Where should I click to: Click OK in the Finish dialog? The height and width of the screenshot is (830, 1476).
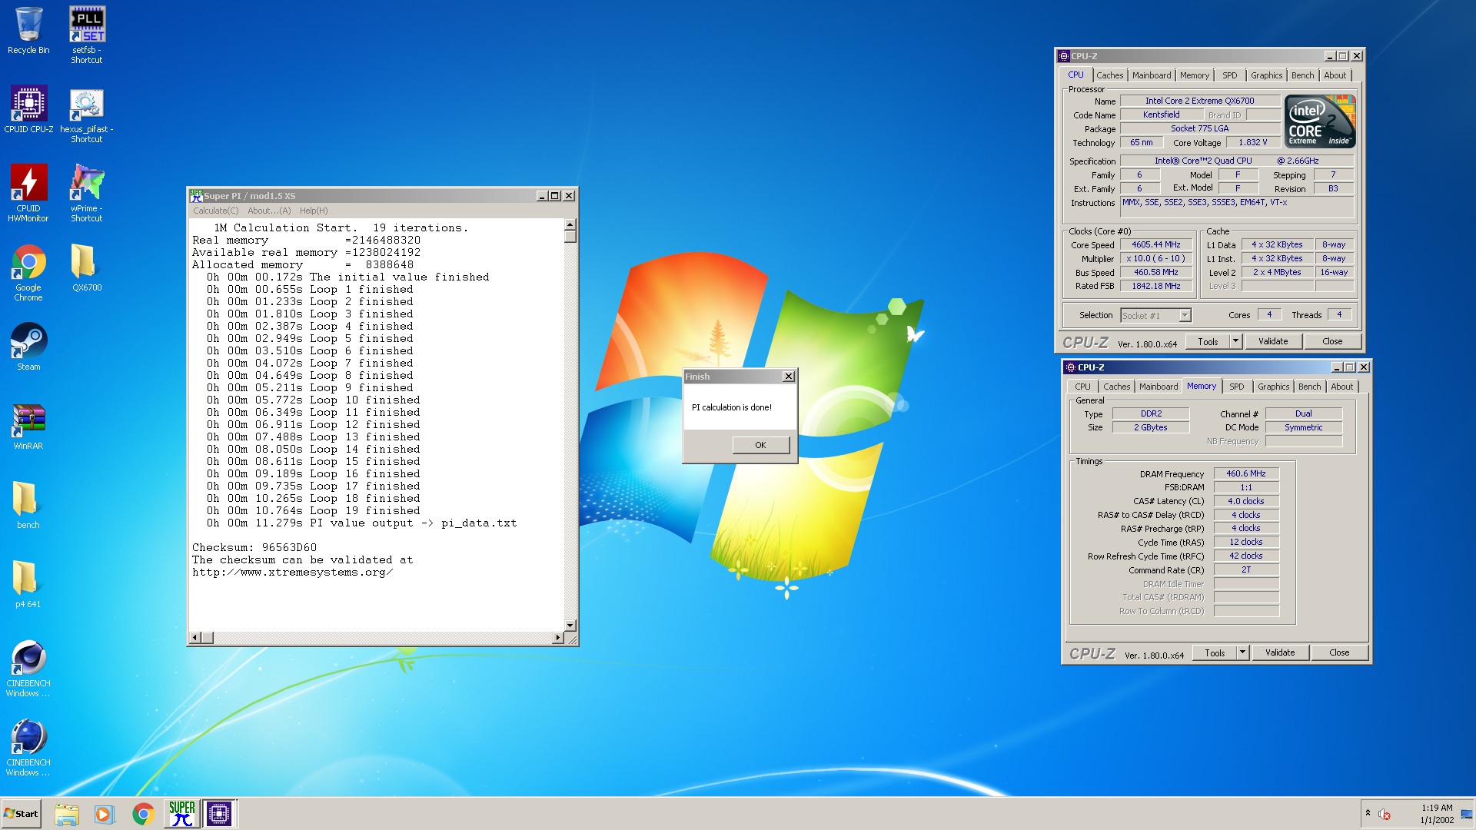pyautogui.click(x=760, y=445)
